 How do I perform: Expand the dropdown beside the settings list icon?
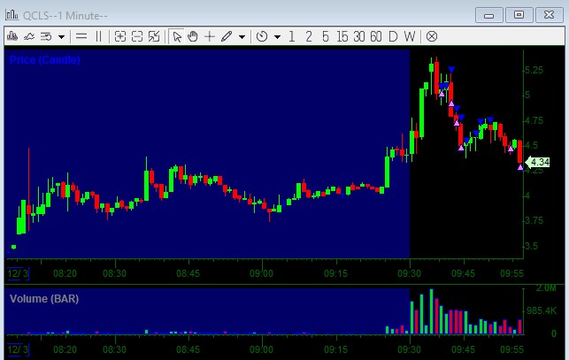pos(61,36)
